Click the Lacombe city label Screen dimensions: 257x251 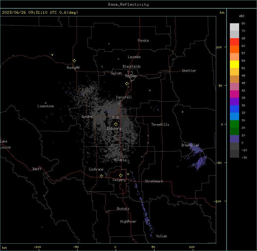click(134, 57)
